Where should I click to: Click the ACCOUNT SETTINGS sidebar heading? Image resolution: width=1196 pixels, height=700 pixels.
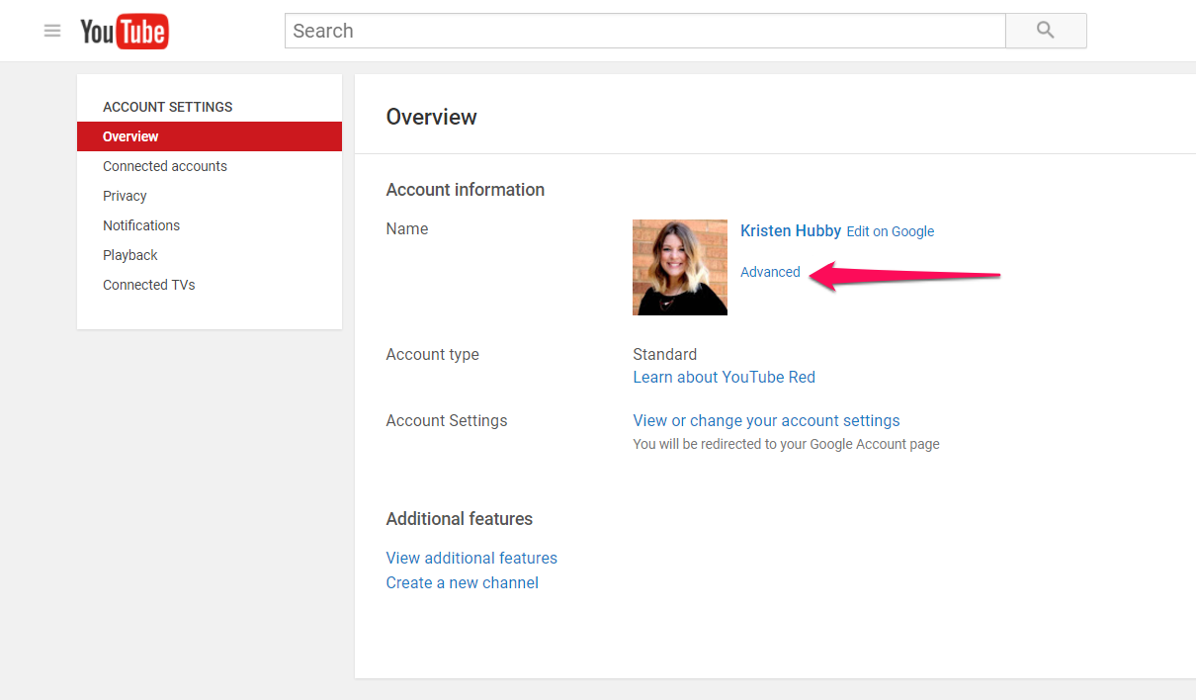click(x=168, y=107)
